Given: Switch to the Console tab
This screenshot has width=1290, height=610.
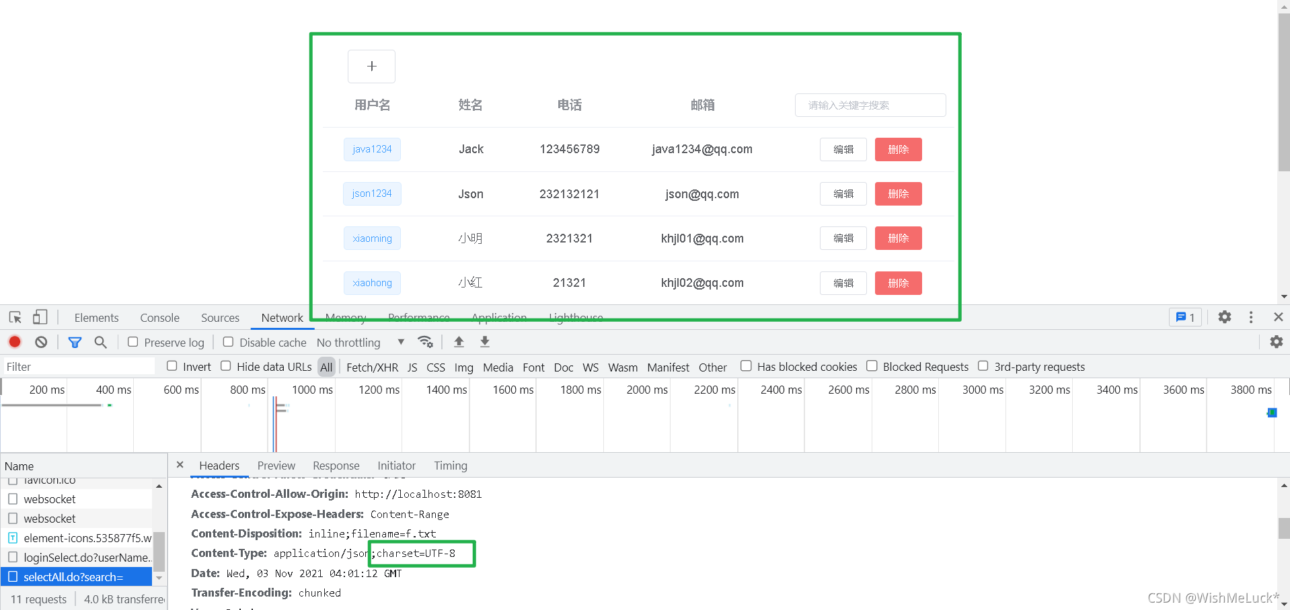Looking at the screenshot, I should coord(159,318).
